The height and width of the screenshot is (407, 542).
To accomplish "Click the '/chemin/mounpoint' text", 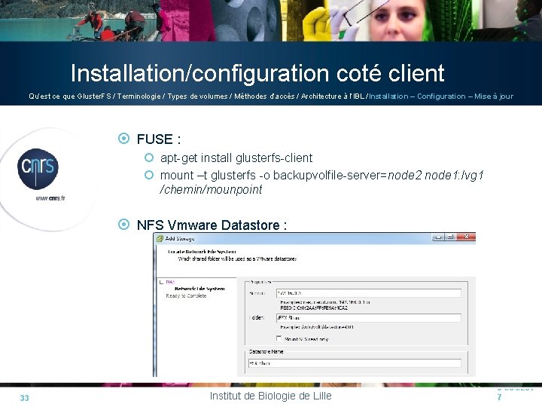I will point(211,190).
